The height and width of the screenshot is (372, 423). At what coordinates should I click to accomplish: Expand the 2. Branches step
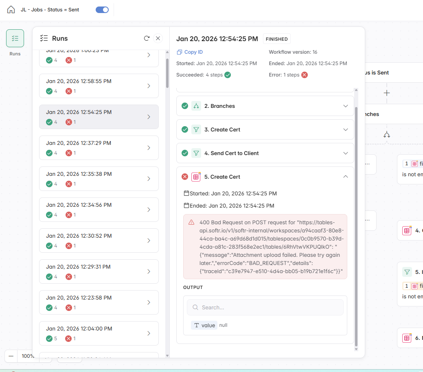[346, 106]
